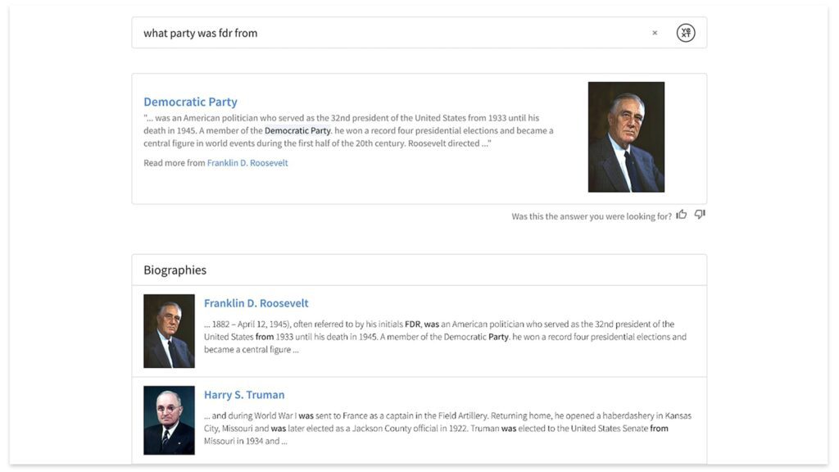Screen dimensions: 839x472
Task: Click the large Roosevelt portrait in the answer card
Action: pos(626,137)
